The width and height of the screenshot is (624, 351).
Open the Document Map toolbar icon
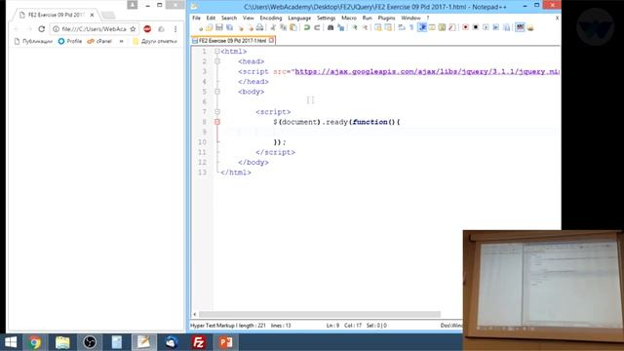tap(442, 27)
